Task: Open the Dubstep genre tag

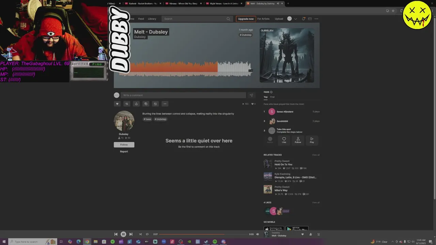Action: point(246,35)
